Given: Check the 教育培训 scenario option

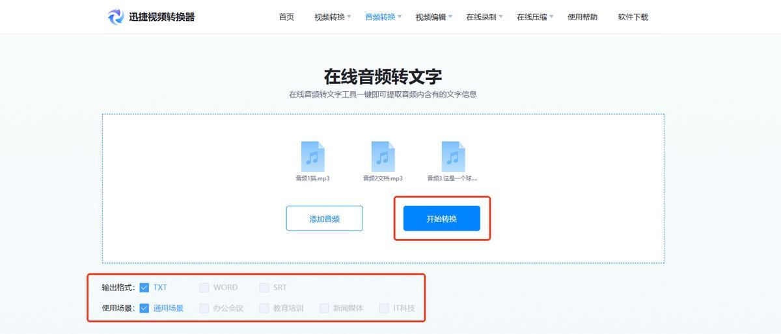Looking at the screenshot, I should (264, 309).
